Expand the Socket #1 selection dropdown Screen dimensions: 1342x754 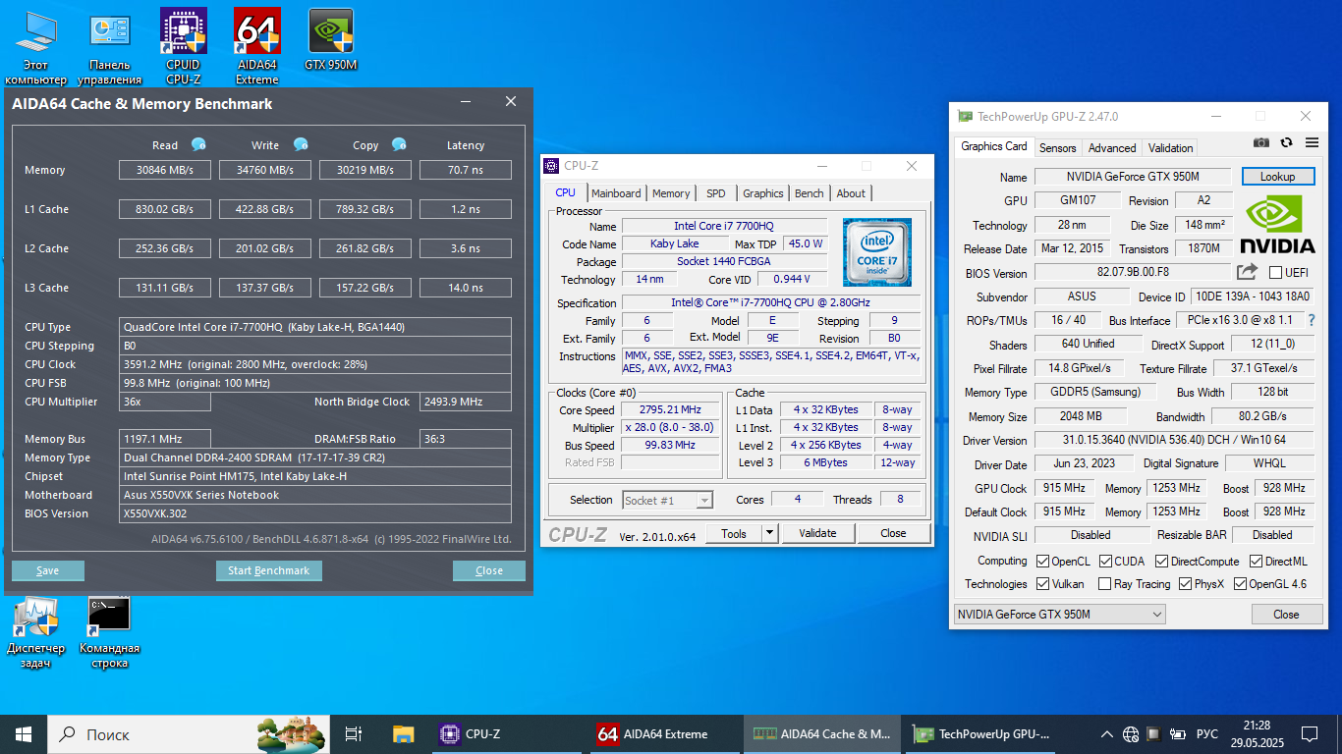[704, 501]
